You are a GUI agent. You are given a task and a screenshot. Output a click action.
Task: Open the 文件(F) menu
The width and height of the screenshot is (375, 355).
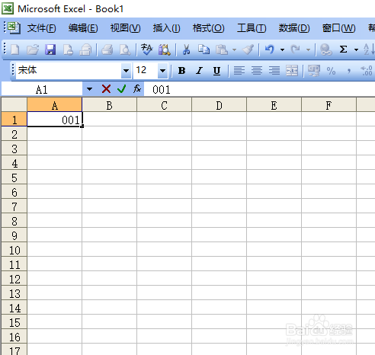coord(41,28)
